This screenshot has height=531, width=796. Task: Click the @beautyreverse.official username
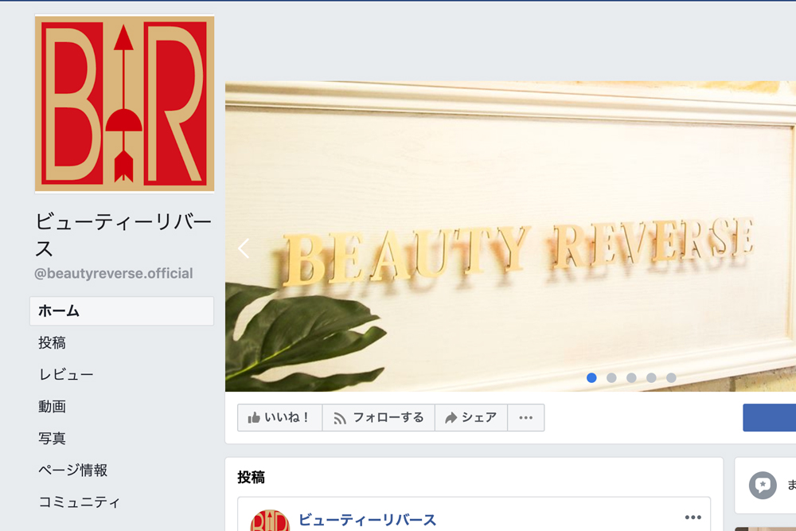(x=114, y=274)
